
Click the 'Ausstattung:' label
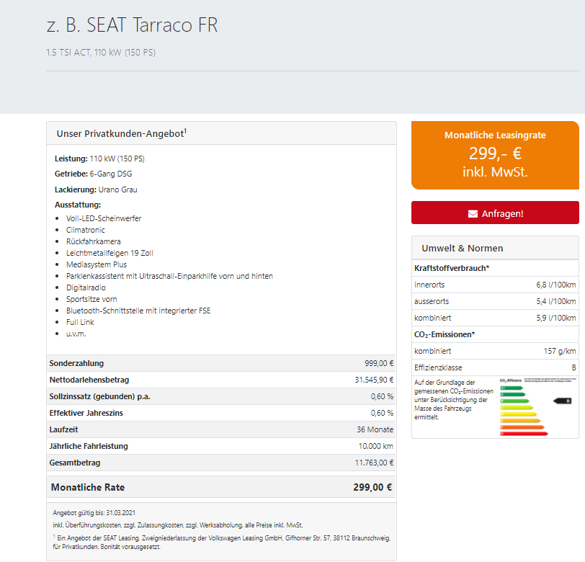click(x=78, y=205)
